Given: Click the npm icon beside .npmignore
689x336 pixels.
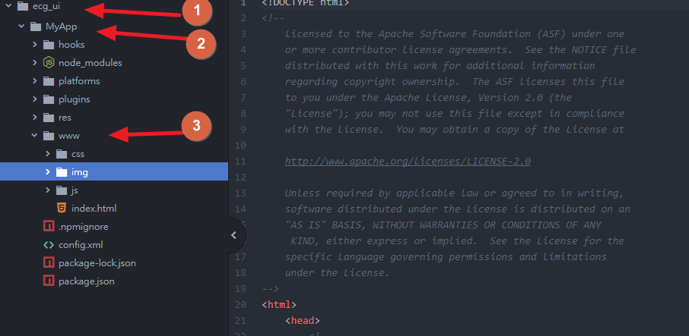Looking at the screenshot, I should [x=49, y=227].
